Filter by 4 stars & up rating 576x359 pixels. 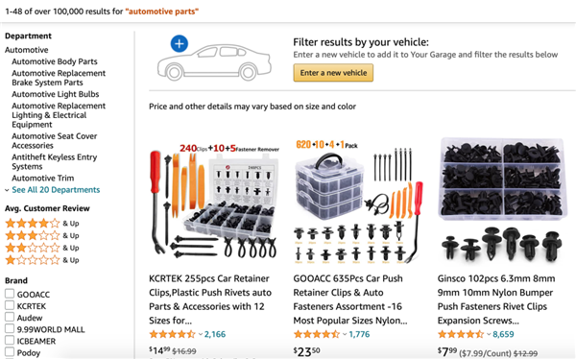tap(42, 223)
